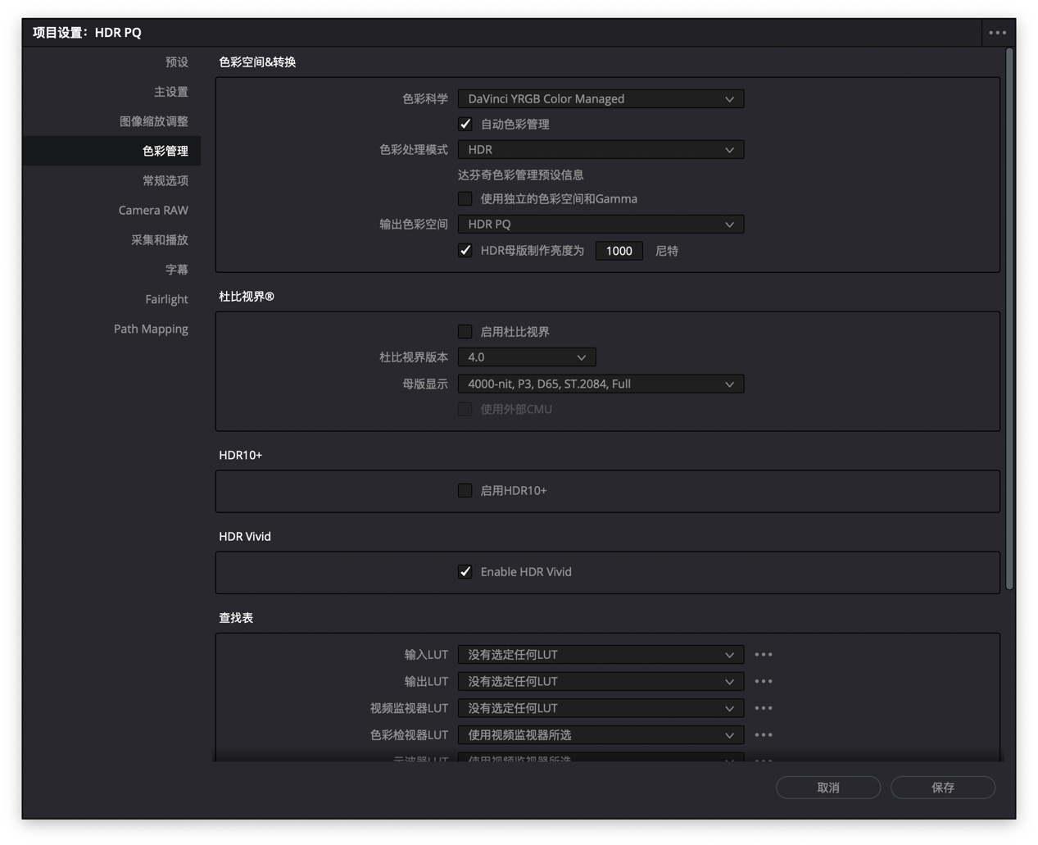Save the project settings with 保存
Image resolution: width=1038 pixels, height=845 pixels.
click(942, 787)
